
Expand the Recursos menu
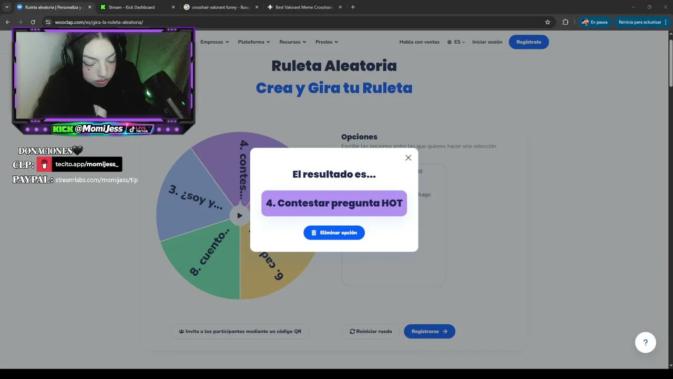click(x=293, y=42)
